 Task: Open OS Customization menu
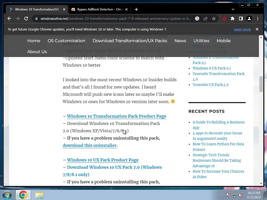click(66, 41)
